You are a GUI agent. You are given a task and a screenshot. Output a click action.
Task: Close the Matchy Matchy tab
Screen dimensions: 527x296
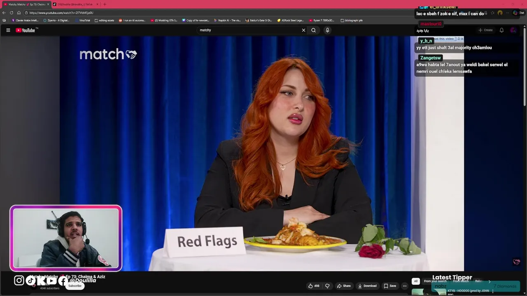(48, 4)
